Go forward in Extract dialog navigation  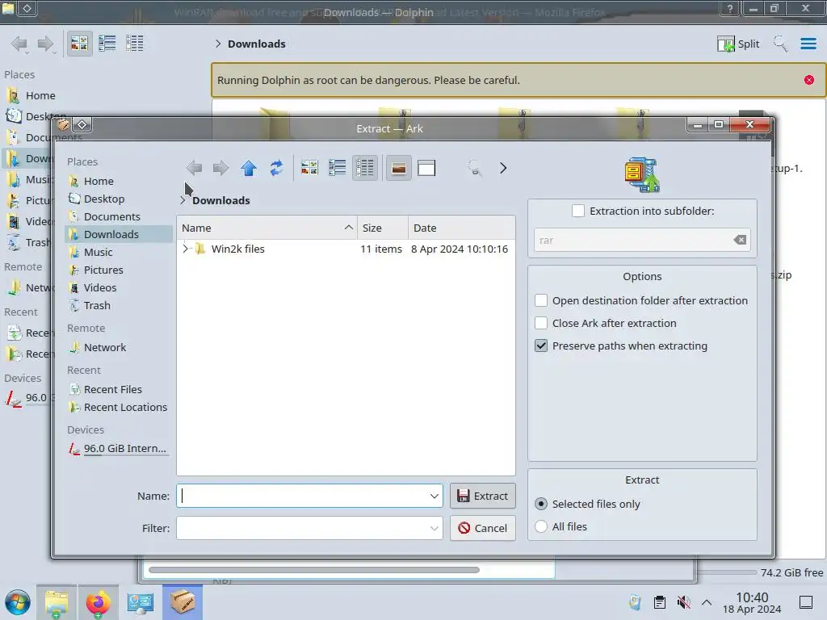(221, 168)
